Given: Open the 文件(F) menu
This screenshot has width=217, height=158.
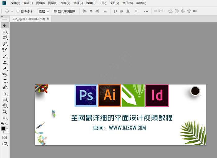Looking at the screenshot, I should (x=15, y=3).
